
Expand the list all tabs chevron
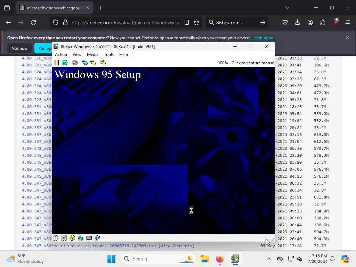coord(287,8)
